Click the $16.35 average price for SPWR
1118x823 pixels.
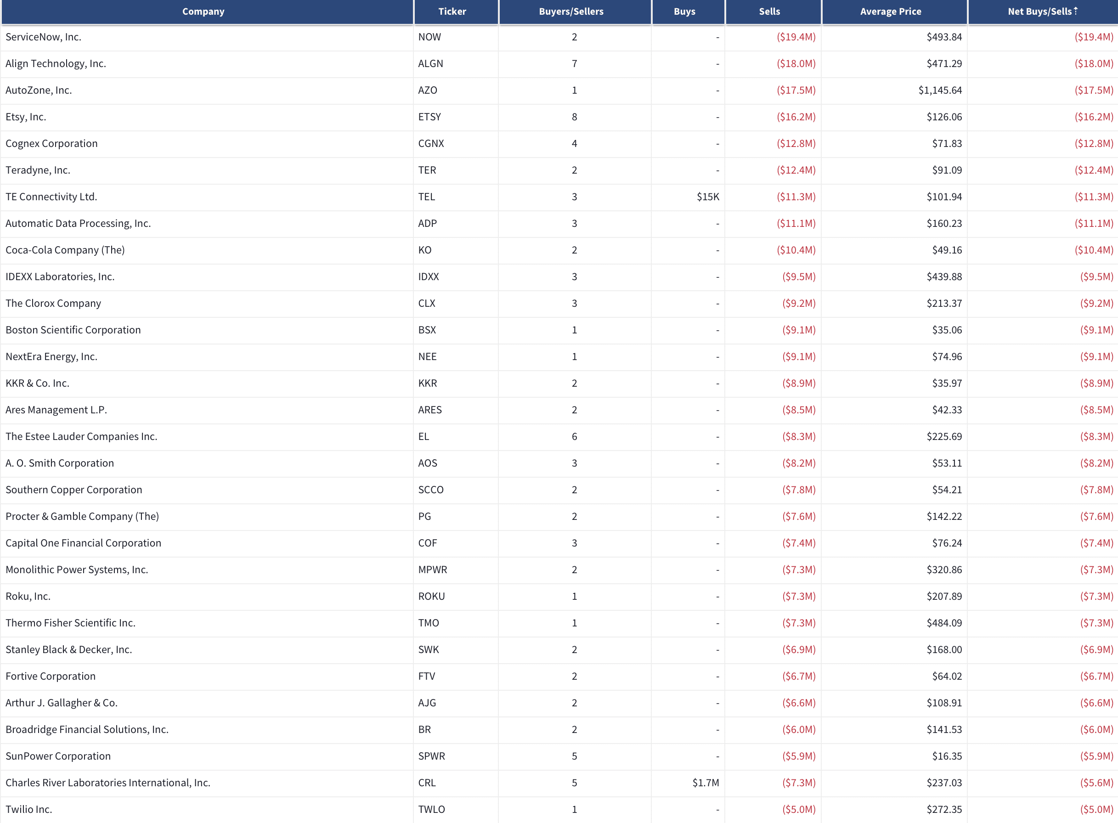coord(947,756)
